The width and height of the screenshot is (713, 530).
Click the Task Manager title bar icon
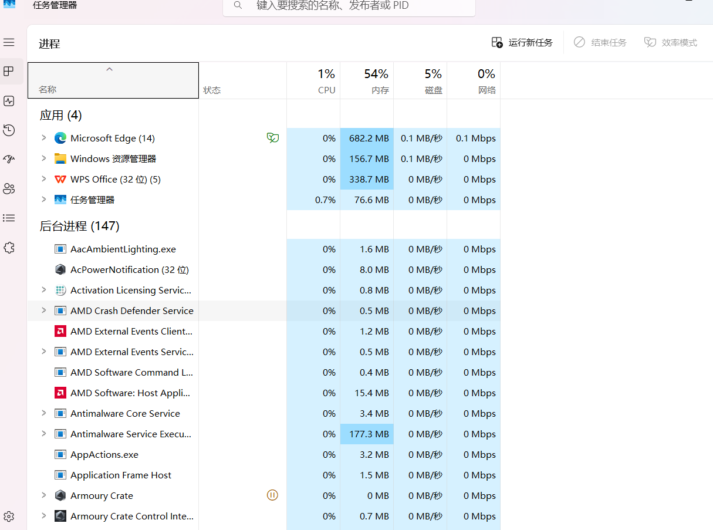click(10, 4)
